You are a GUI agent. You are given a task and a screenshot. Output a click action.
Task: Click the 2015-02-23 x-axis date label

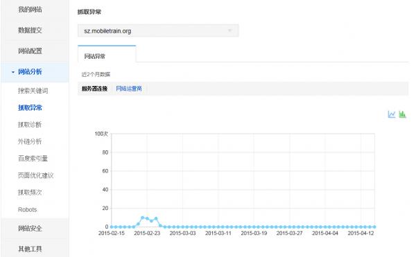click(x=147, y=233)
